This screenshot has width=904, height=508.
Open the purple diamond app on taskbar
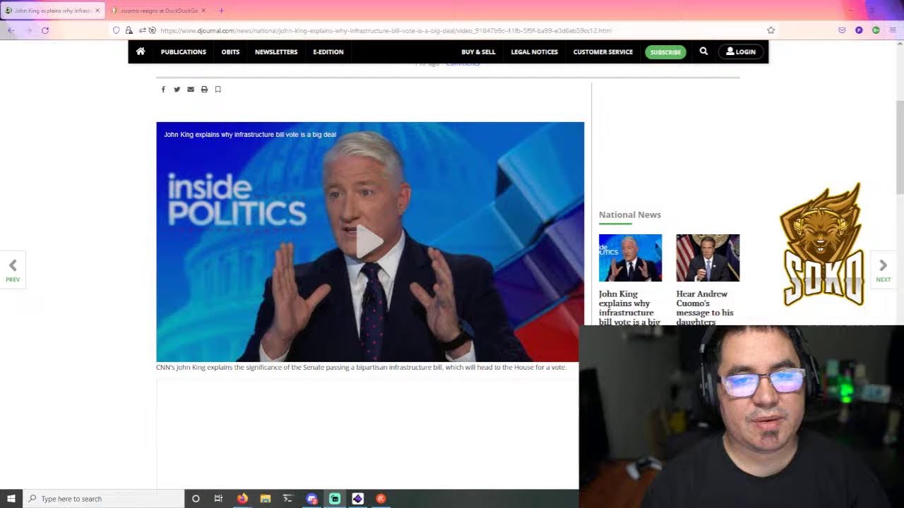[x=357, y=499]
